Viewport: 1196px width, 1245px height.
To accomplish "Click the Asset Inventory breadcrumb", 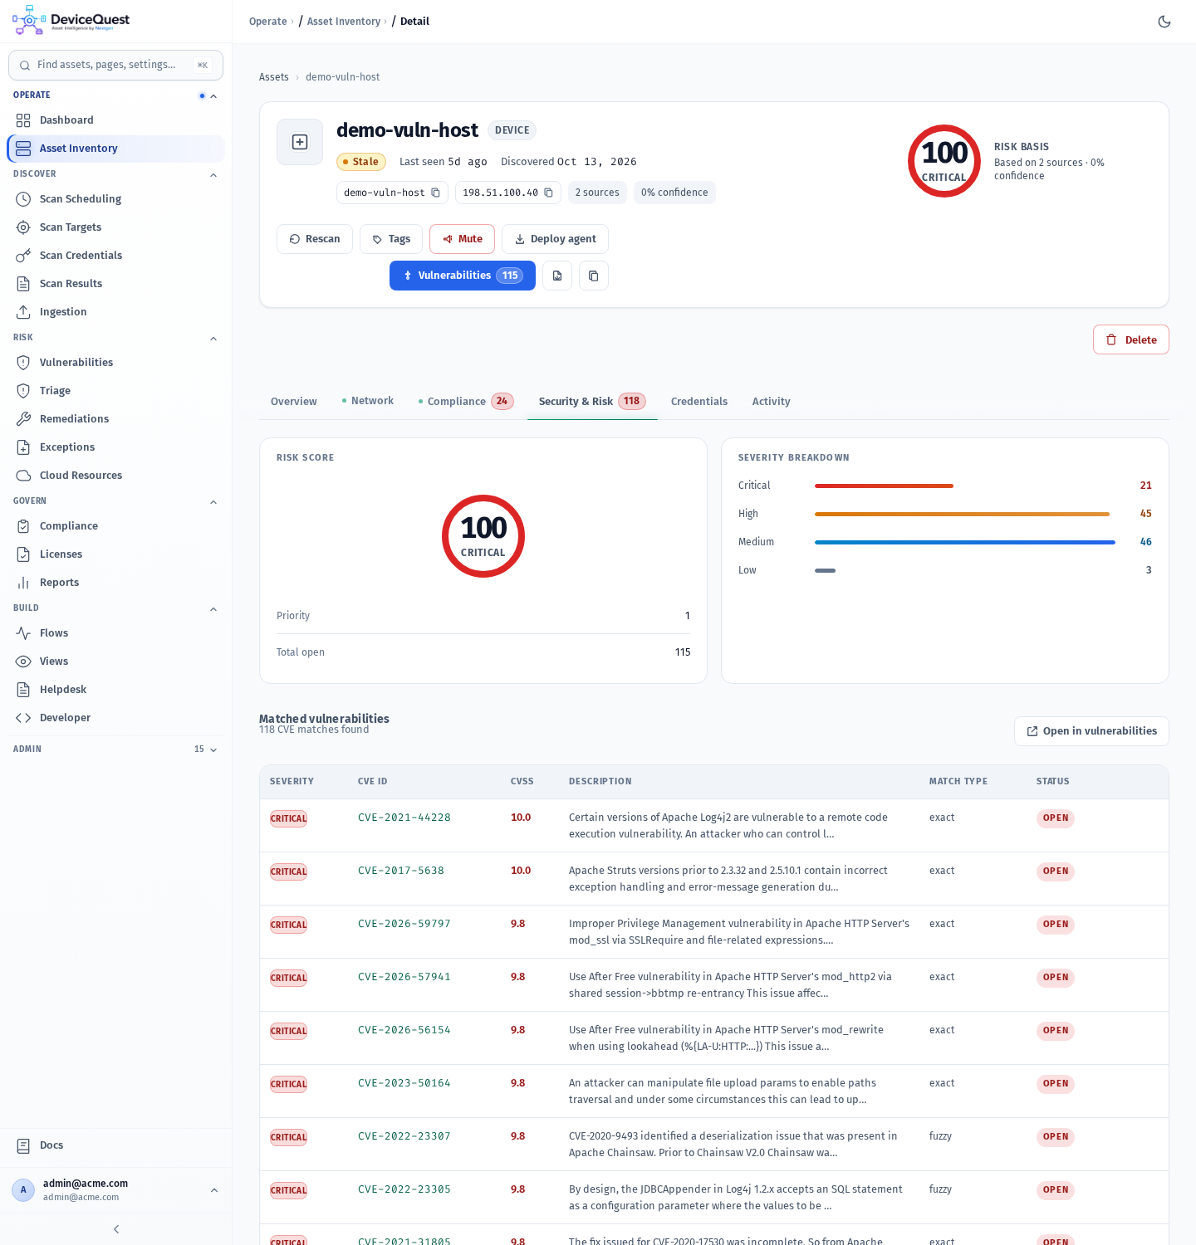I will [344, 22].
